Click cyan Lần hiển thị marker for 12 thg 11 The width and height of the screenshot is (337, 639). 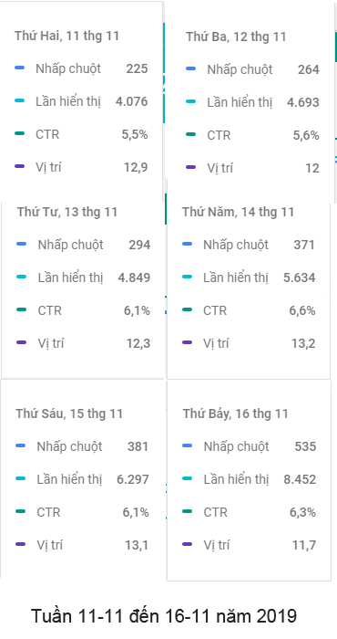190,102
